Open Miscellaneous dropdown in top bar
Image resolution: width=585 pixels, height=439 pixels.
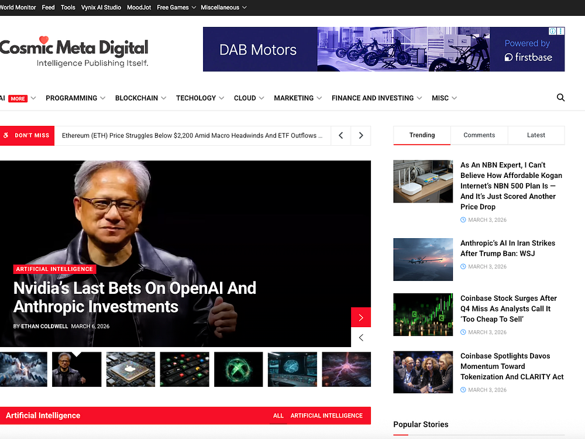[x=223, y=8]
